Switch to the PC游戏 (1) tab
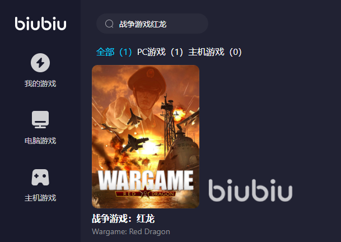Image resolution: width=341 pixels, height=242 pixels. (x=160, y=52)
